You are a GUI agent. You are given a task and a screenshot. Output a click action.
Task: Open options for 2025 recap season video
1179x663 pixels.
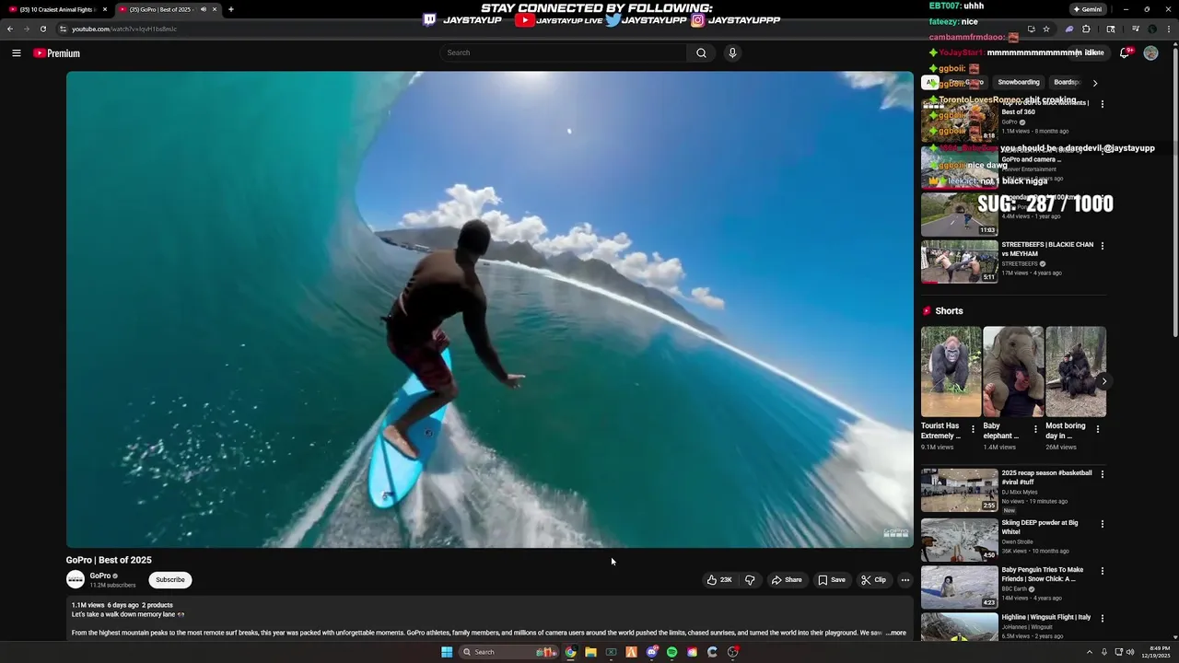point(1103,474)
